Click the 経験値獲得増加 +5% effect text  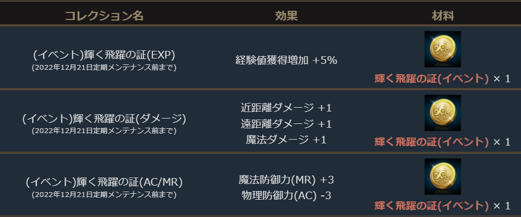(286, 60)
